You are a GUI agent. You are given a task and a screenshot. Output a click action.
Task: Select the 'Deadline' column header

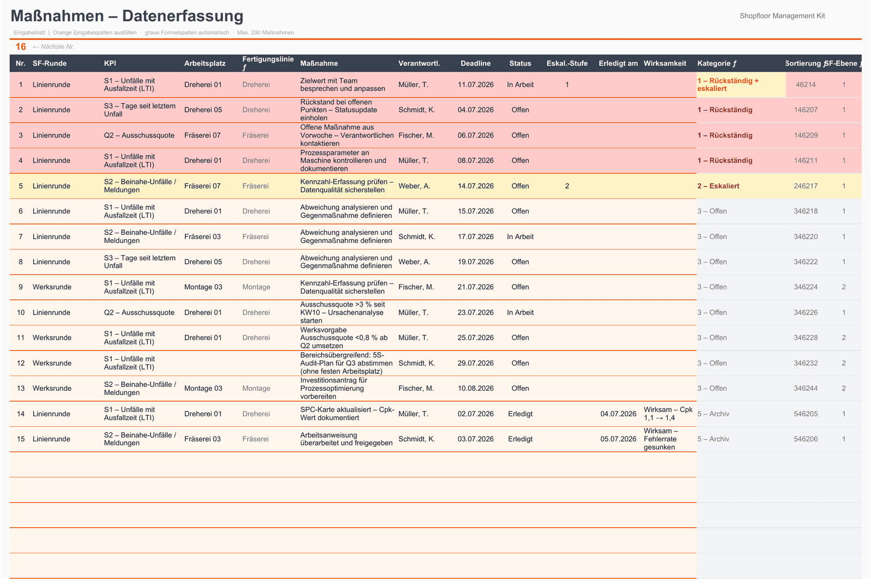click(476, 64)
